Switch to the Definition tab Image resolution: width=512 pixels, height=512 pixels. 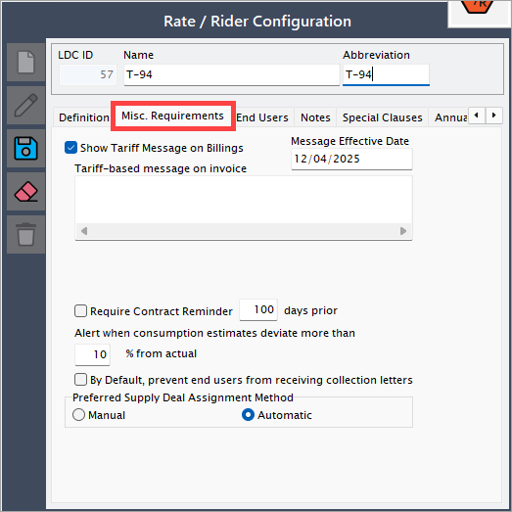(83, 117)
